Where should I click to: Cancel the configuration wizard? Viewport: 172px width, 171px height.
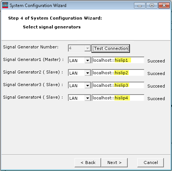(151, 163)
